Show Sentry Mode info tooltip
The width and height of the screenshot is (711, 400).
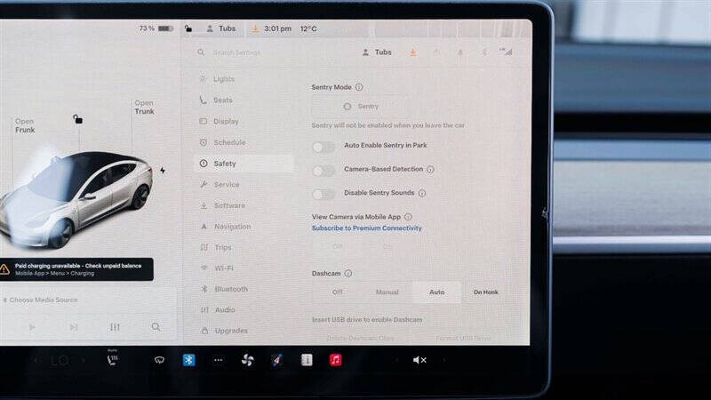click(359, 87)
